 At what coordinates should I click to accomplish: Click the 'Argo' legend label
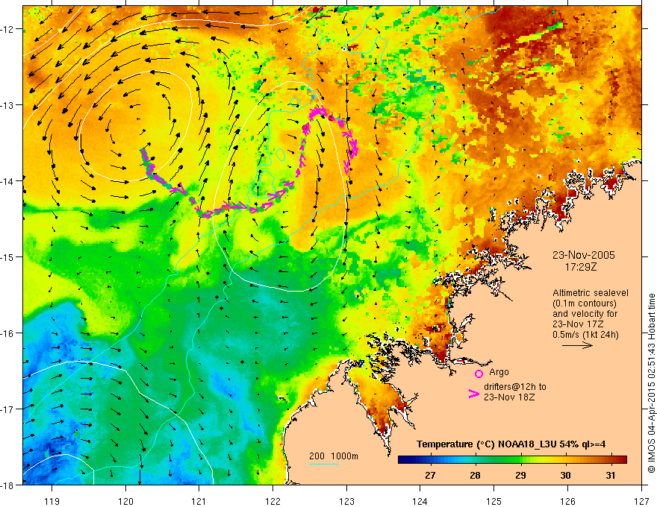tap(499, 372)
